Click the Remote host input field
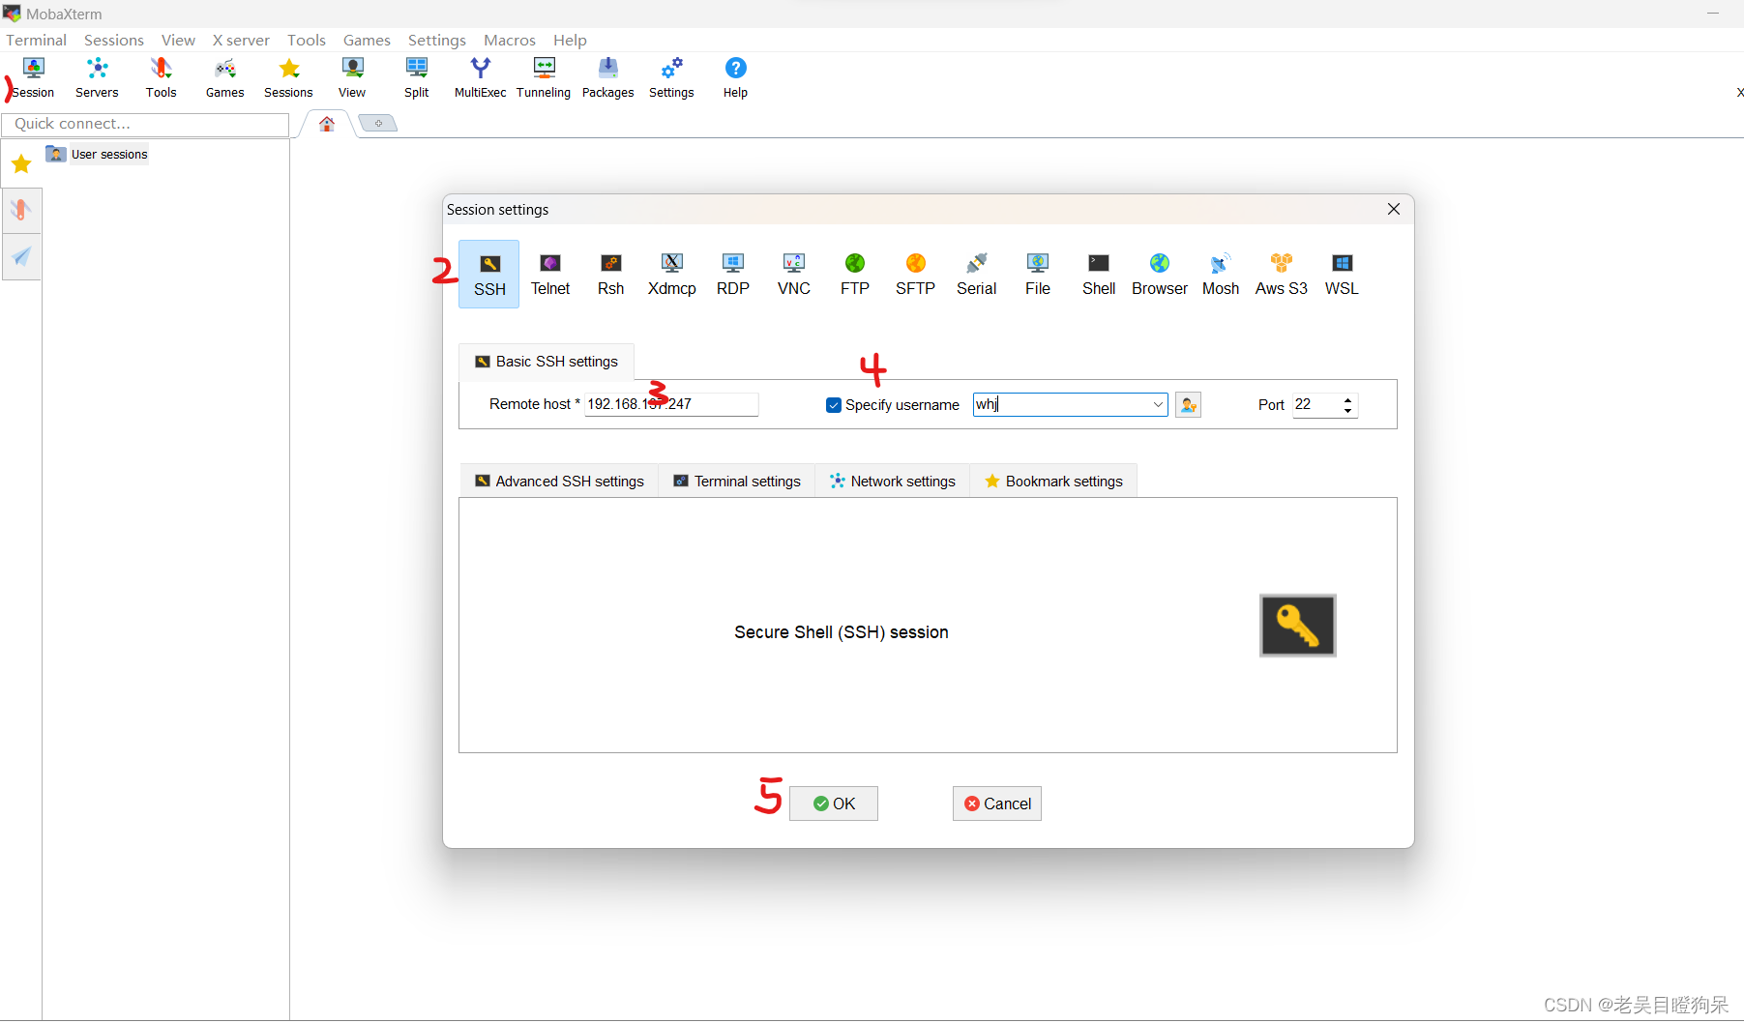This screenshot has width=1744, height=1023. click(671, 404)
